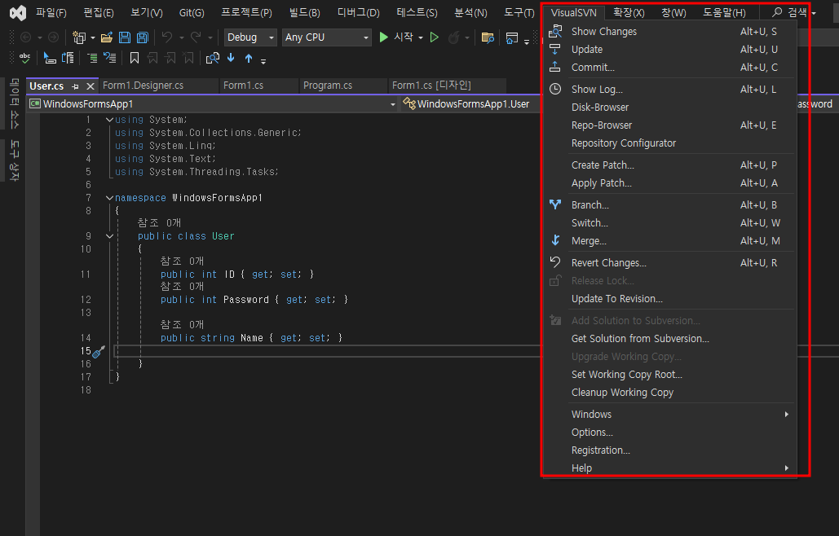The height and width of the screenshot is (536, 839).
Task: Start debugging with green play button 시작
Action: click(x=395, y=37)
